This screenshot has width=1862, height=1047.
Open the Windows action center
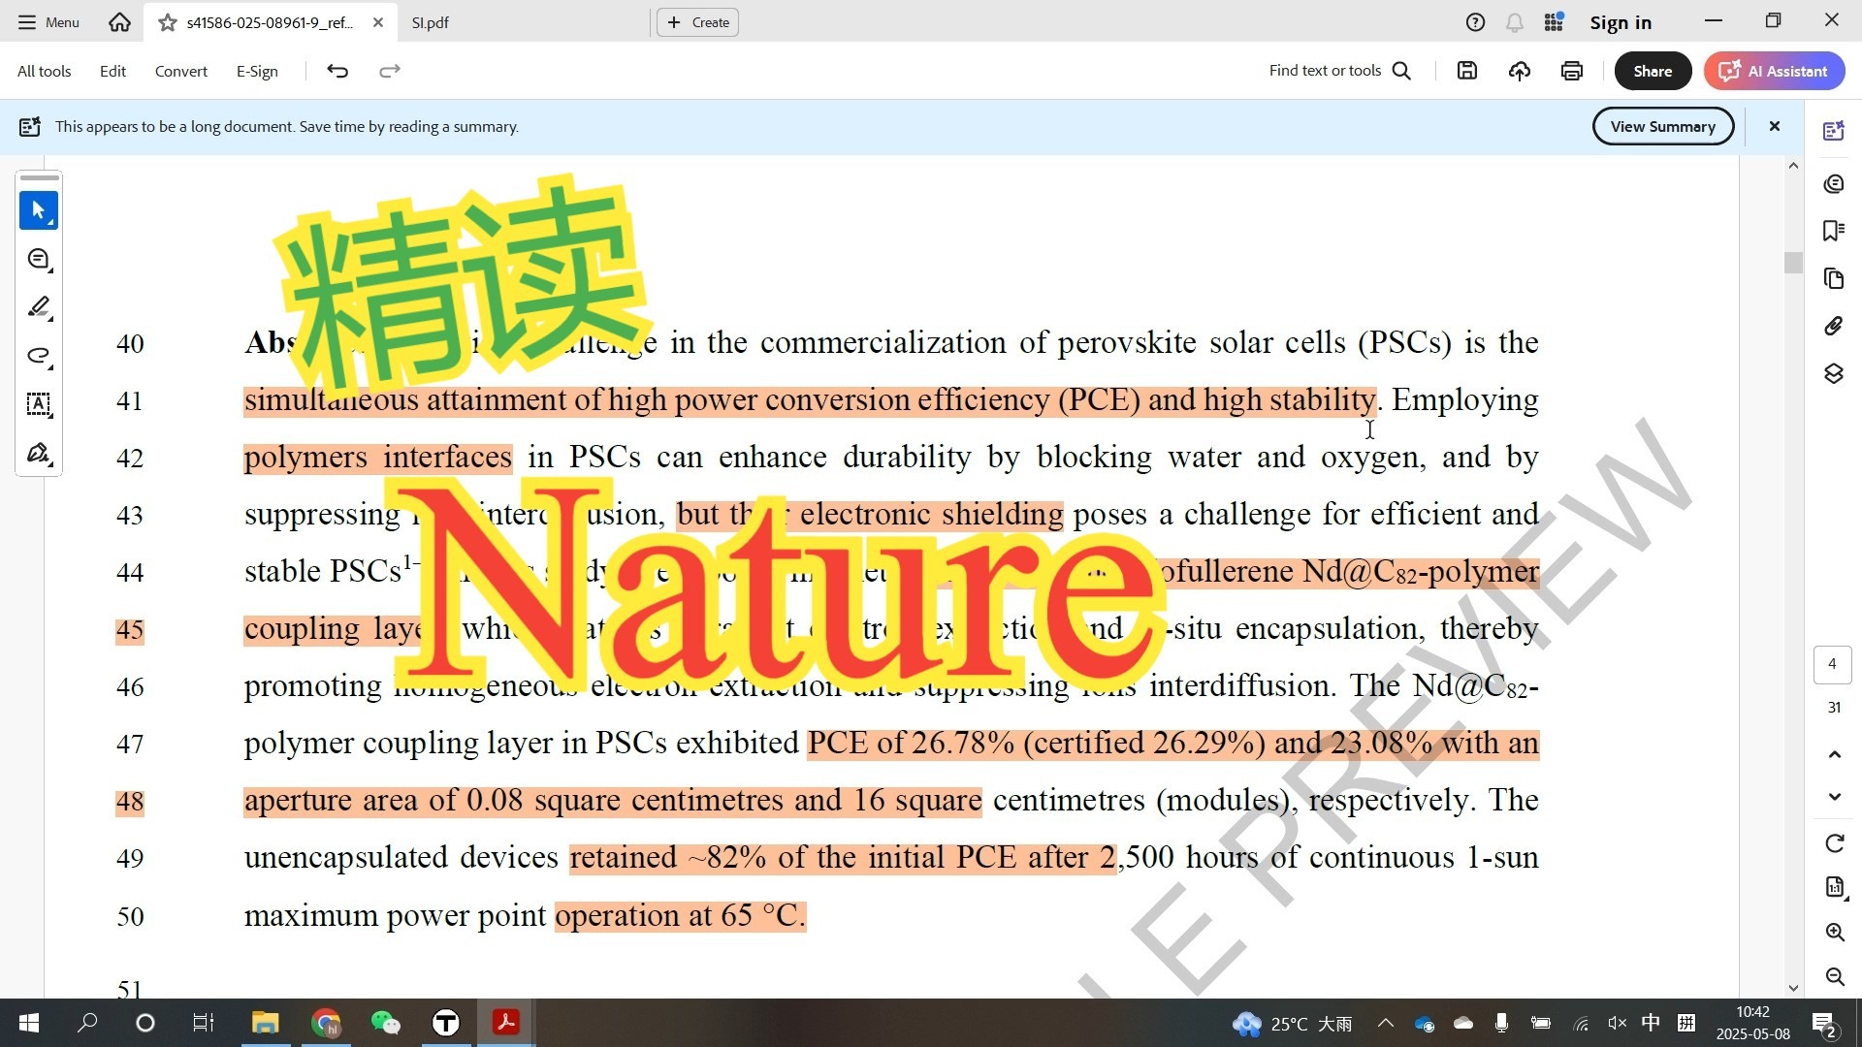pos(1823,1023)
